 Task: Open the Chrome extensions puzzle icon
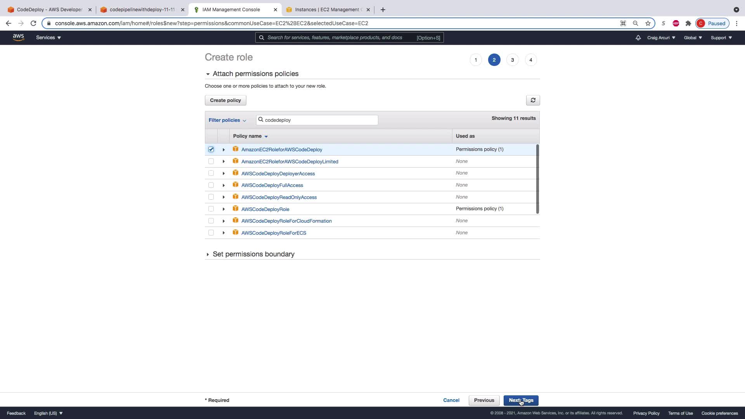click(688, 23)
